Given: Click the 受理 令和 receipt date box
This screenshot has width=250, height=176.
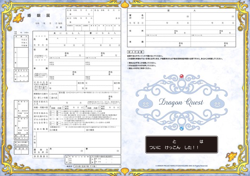Looking at the screenshot, I should pyautogui.click(x=80, y=12).
